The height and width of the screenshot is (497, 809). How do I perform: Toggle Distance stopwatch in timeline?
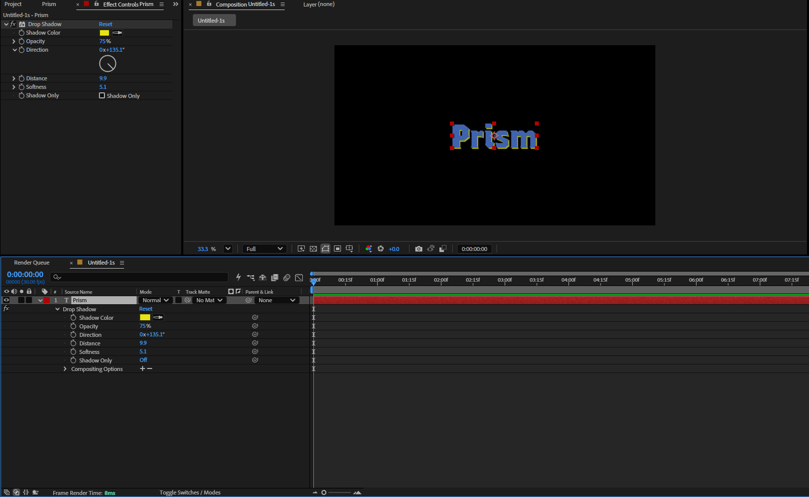pyautogui.click(x=73, y=343)
